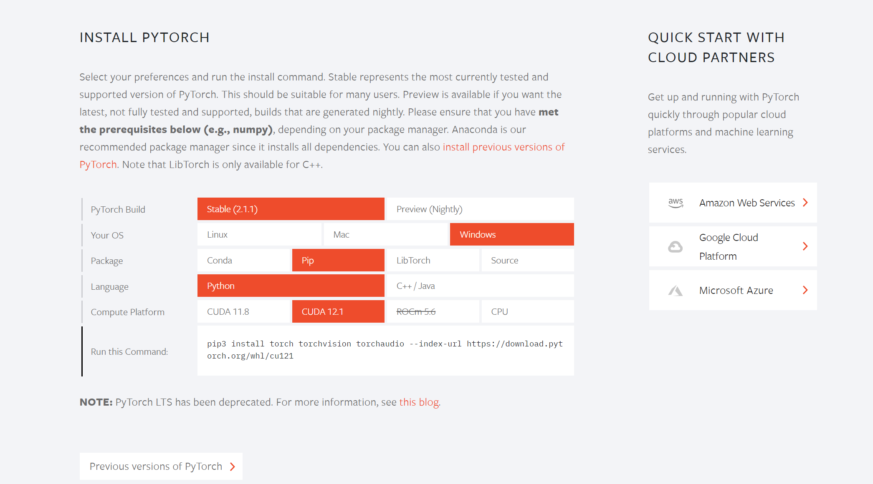Image resolution: width=873 pixels, height=484 pixels.
Task: Choose Mac as your OS
Action: (385, 234)
